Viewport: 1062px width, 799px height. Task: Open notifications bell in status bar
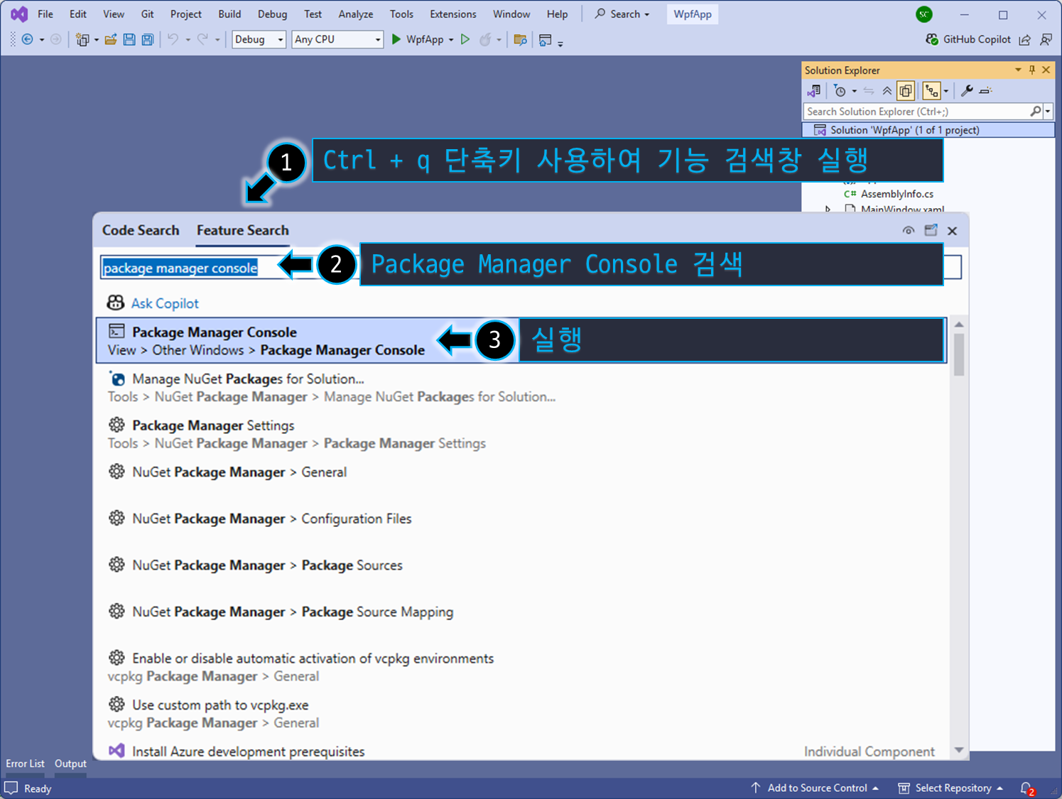1027,788
